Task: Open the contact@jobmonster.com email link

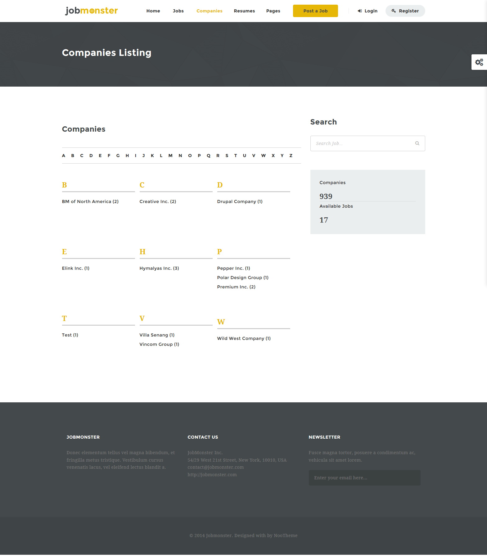Action: 216,467
